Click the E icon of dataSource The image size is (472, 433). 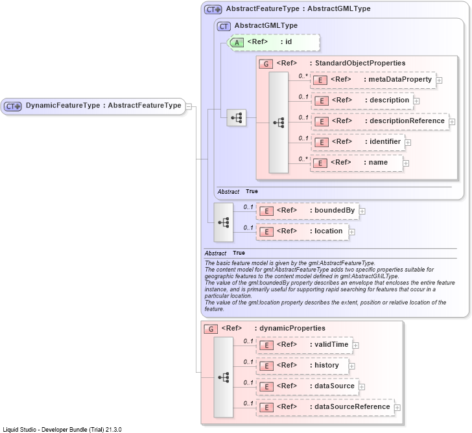pos(266,387)
